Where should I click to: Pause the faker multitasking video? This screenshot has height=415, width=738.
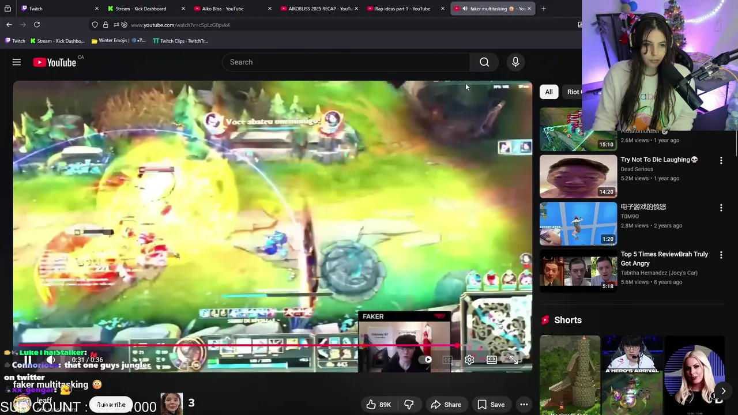[x=27, y=360]
